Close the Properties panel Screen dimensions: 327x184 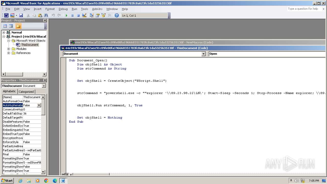coord(45,80)
